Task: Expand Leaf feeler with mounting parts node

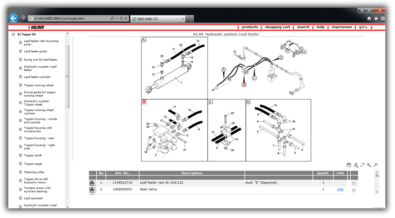Action: pos(20,42)
